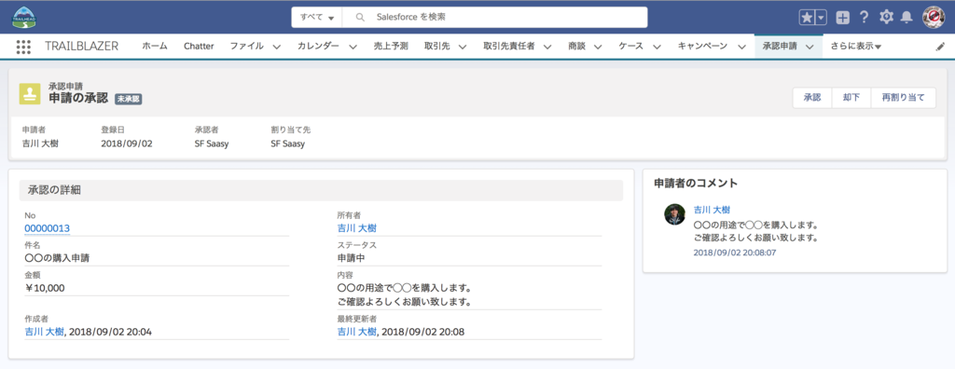This screenshot has height=369, width=955.
Task: Open the setup gear icon
Action: click(x=886, y=17)
